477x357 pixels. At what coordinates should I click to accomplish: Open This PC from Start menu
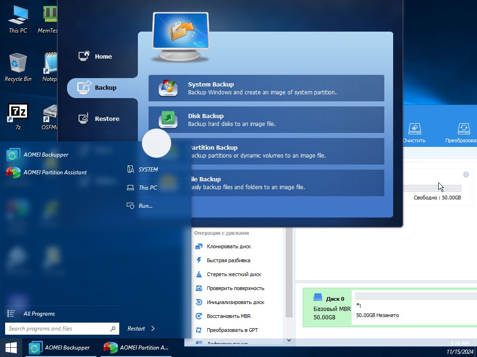[148, 188]
